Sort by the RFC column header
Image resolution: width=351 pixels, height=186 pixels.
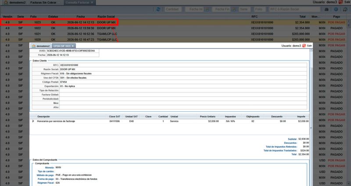[x=254, y=17]
